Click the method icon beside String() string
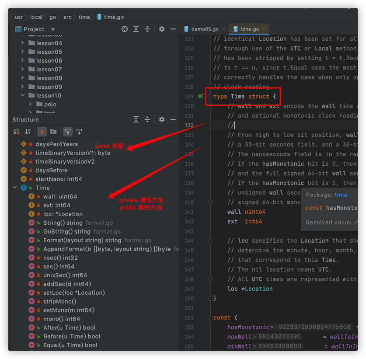 [x=31, y=223]
